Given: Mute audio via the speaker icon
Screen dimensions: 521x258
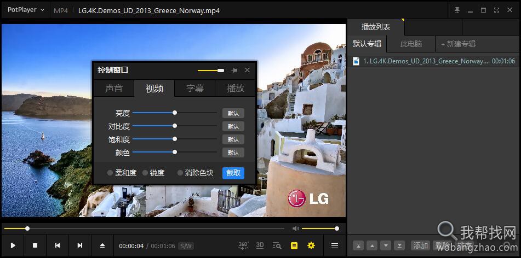Looking at the screenshot, I should pos(295,228).
